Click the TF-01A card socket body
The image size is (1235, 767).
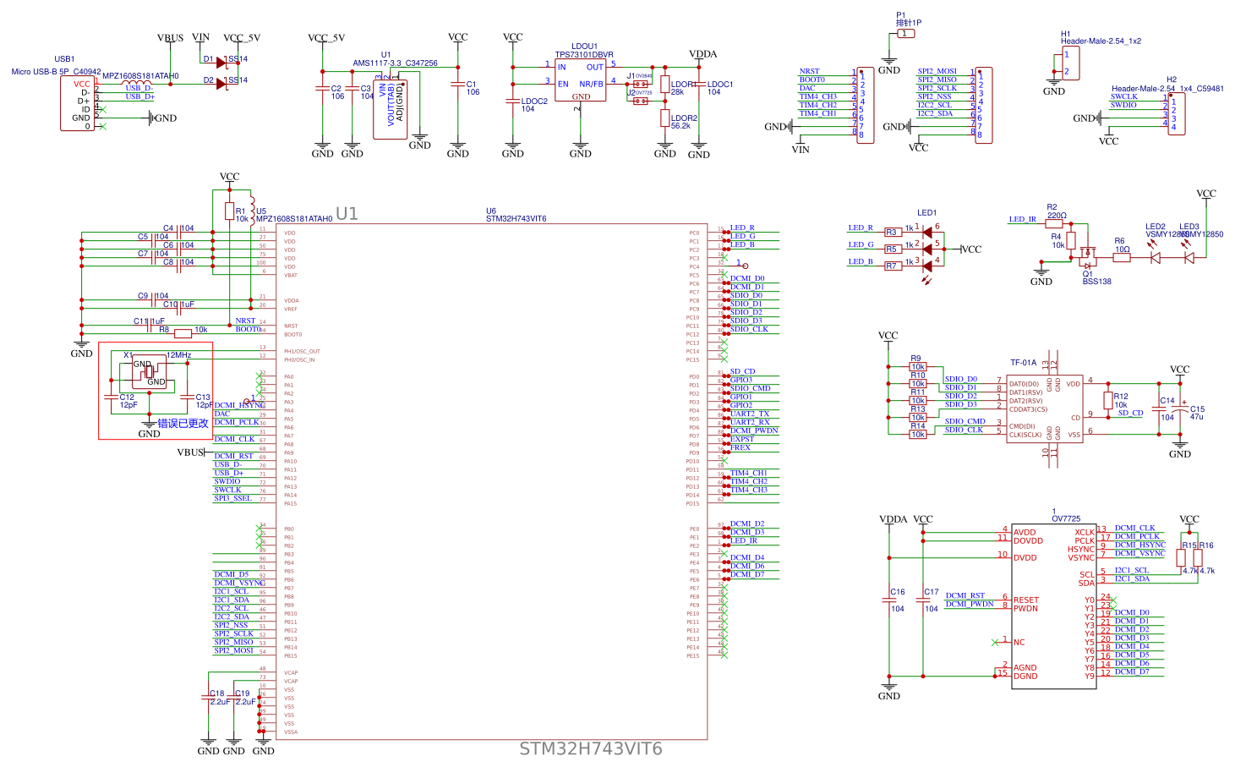(1045, 409)
